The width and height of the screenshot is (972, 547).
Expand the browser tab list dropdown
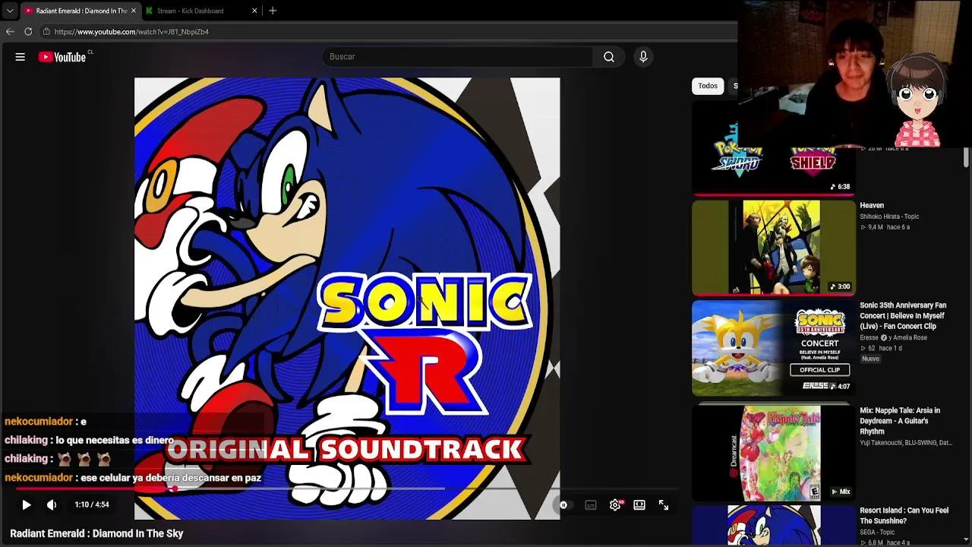point(10,11)
